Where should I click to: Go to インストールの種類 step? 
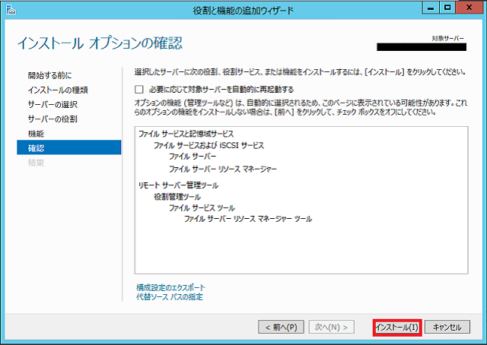click(58, 90)
